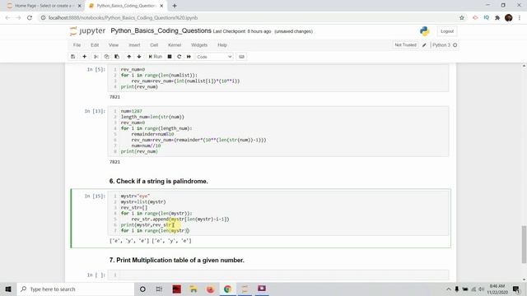The height and width of the screenshot is (296, 527).
Task: Open the browser extensions puzzle icon
Action: 497,18
